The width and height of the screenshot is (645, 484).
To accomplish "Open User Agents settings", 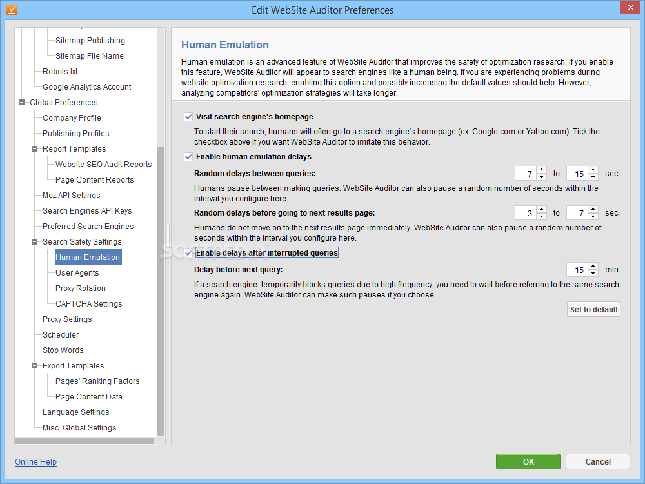I will click(77, 273).
